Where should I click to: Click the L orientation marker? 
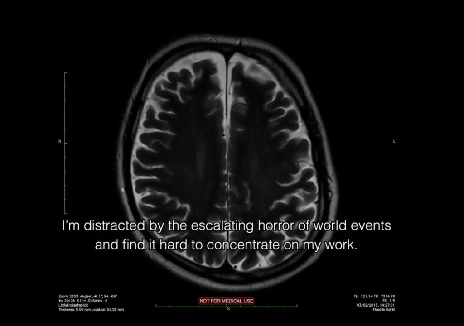point(394,142)
